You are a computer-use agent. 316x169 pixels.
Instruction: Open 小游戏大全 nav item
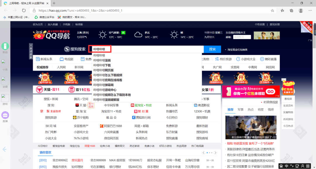[246, 59]
